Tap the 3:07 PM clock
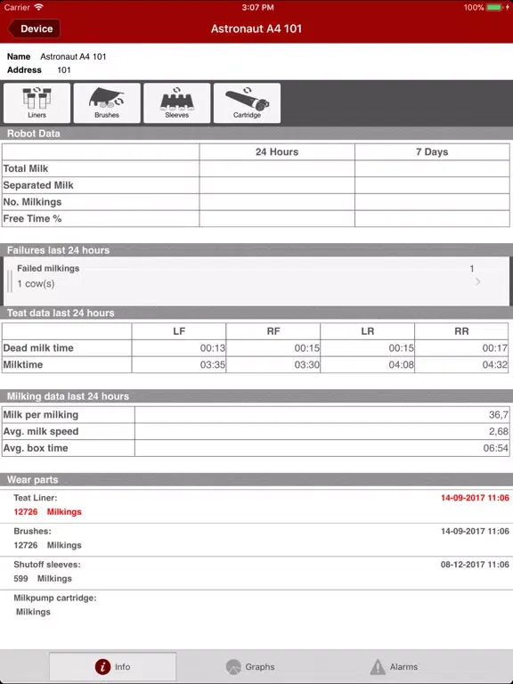Viewport: 513px width, 684px height. click(x=257, y=7)
